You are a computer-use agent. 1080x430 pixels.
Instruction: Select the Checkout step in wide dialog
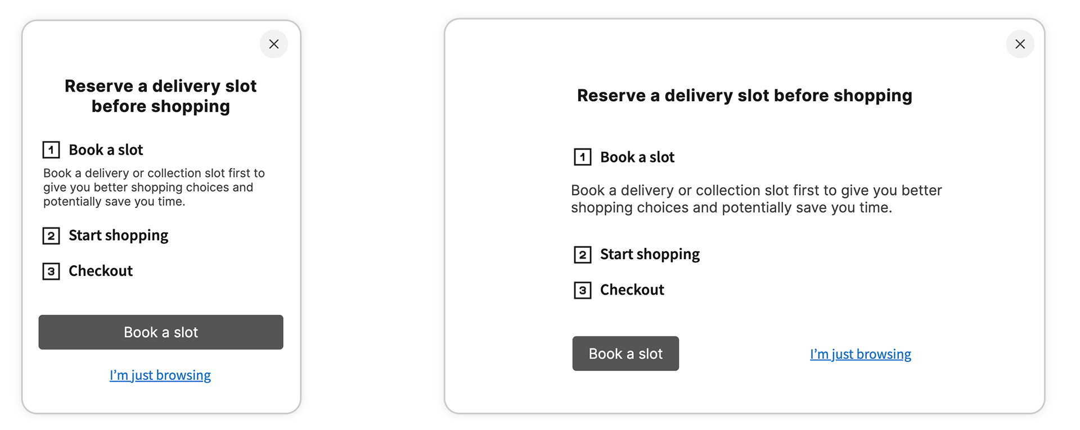[632, 290]
